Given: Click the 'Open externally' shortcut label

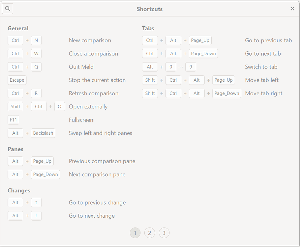Looking at the screenshot, I should coord(88,107).
